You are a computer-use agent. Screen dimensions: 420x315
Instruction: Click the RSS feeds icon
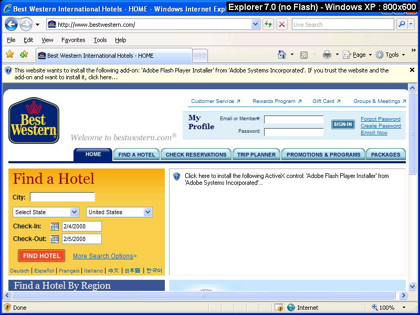coord(304,55)
